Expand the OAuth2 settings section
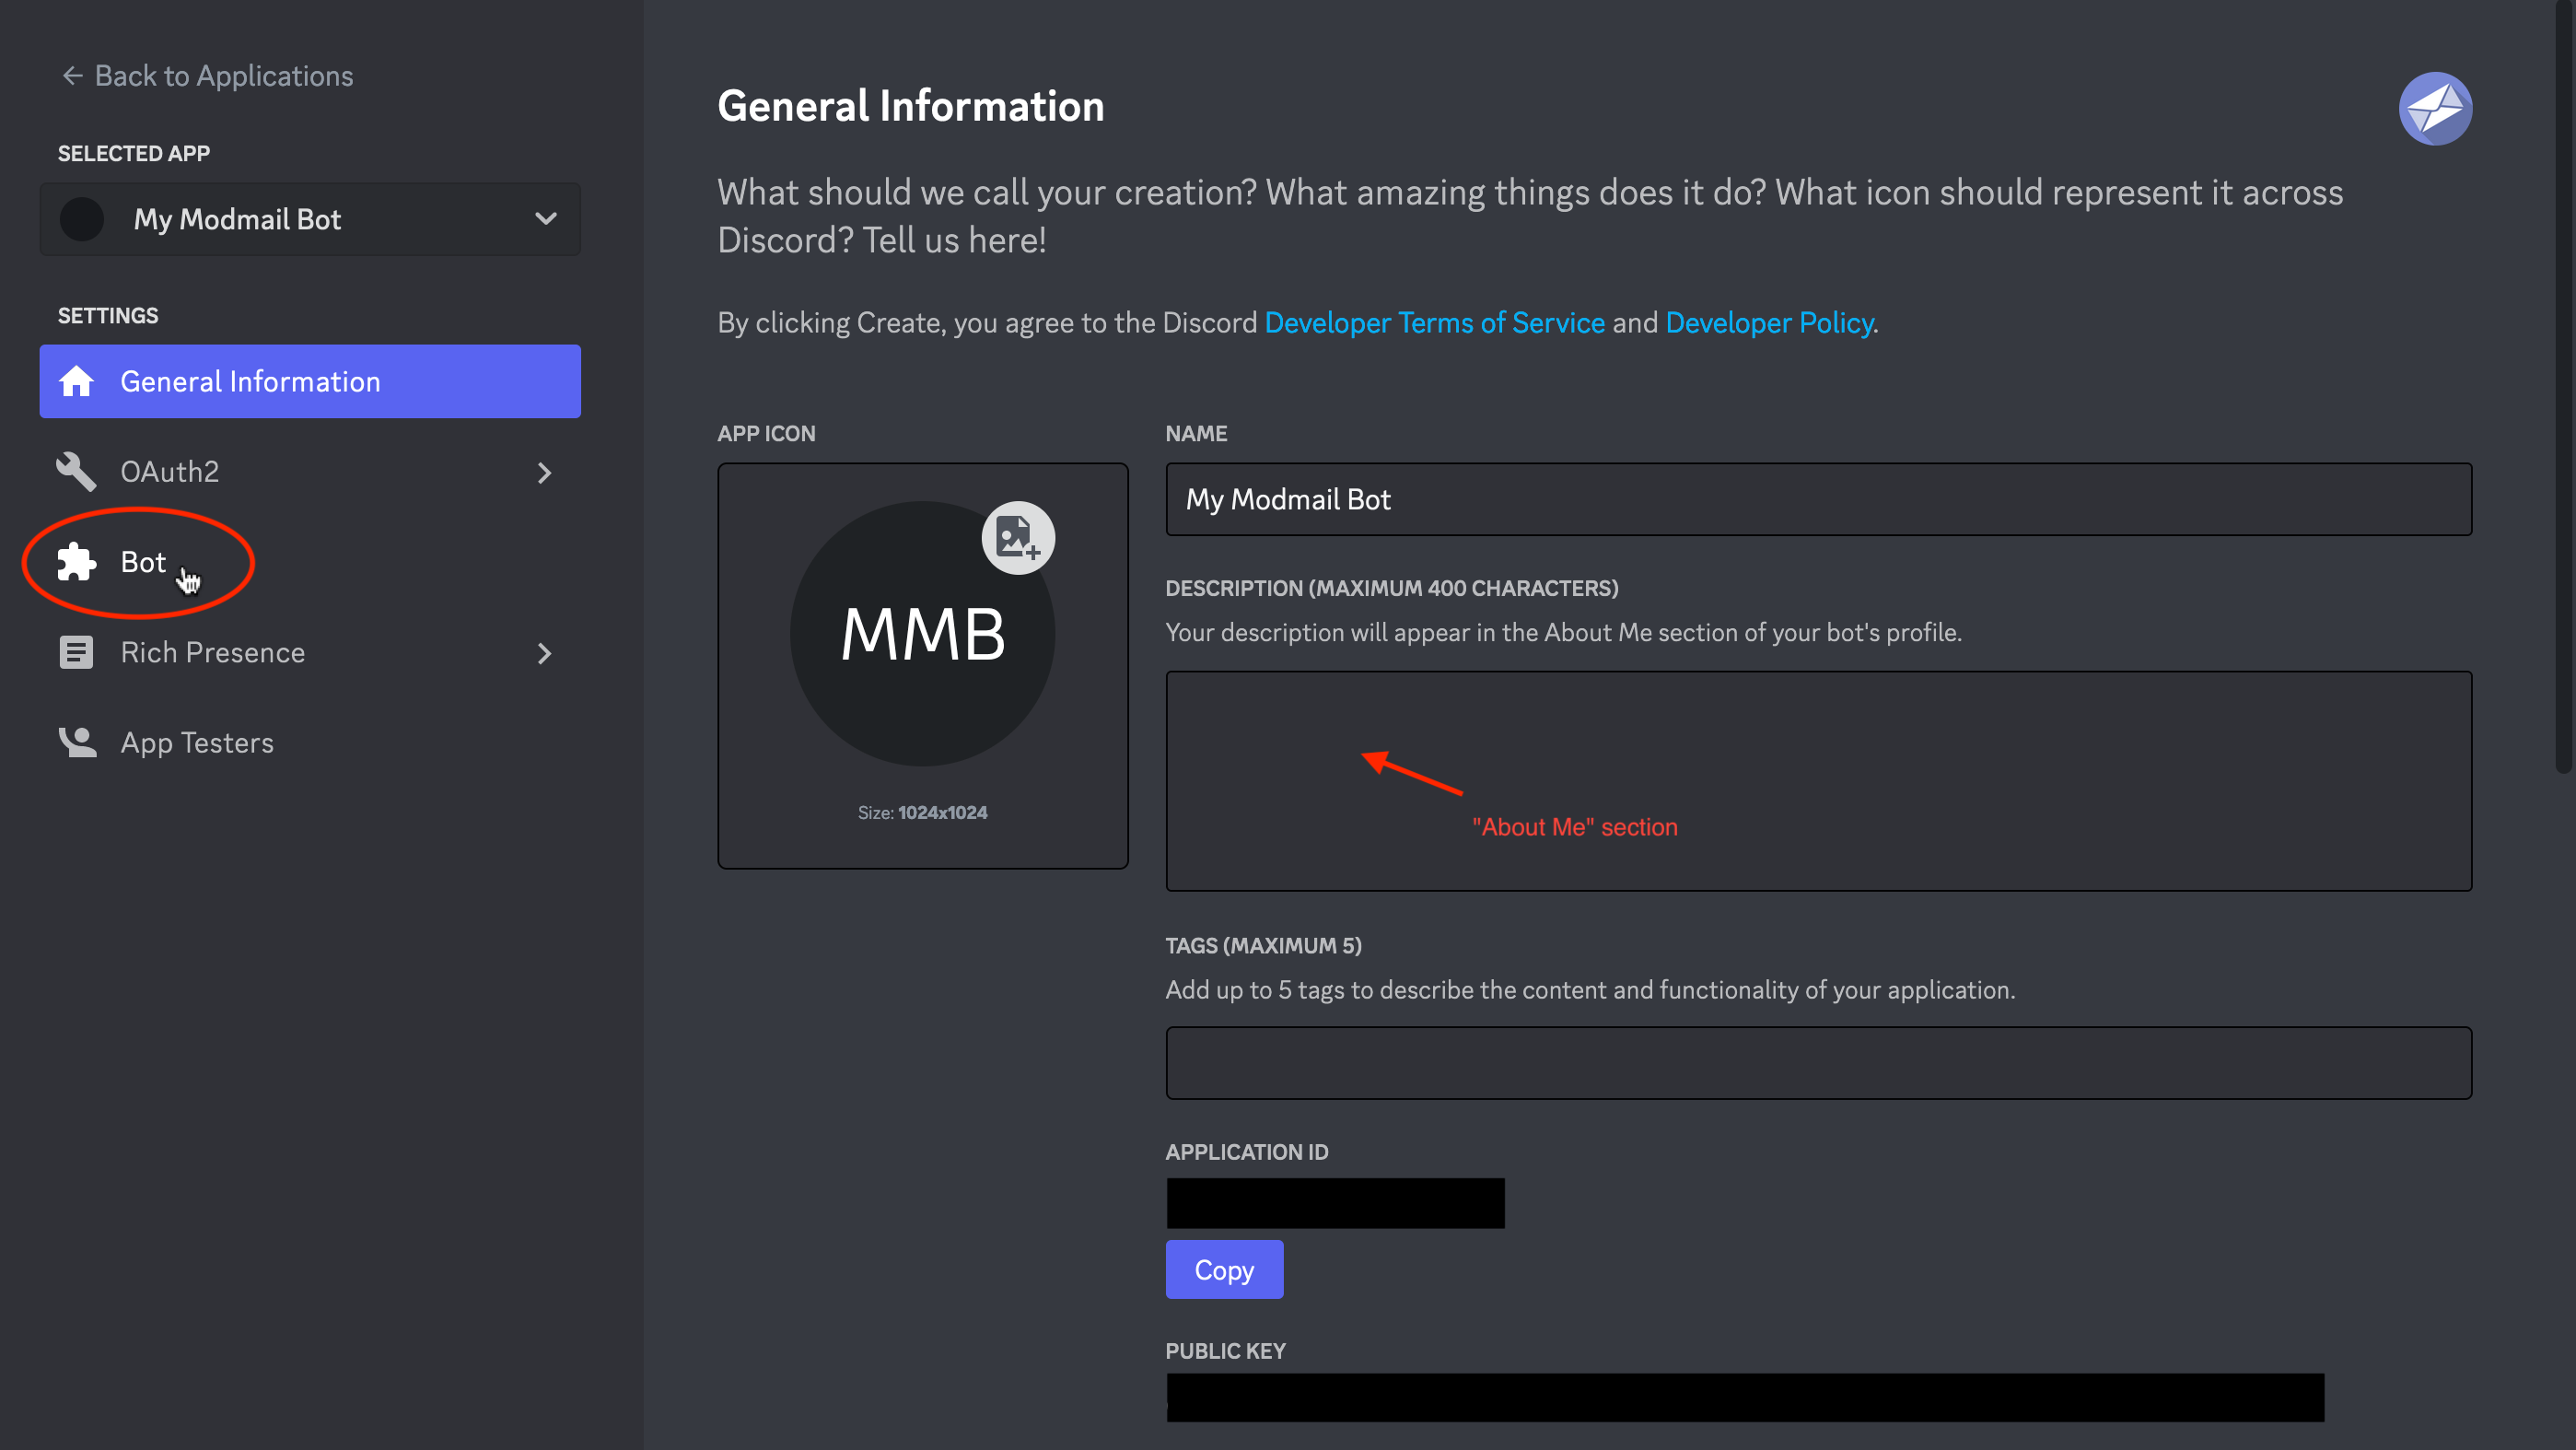The height and width of the screenshot is (1450, 2576). [545, 472]
